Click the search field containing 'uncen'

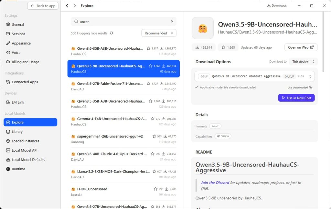pyautogui.click(x=123, y=22)
